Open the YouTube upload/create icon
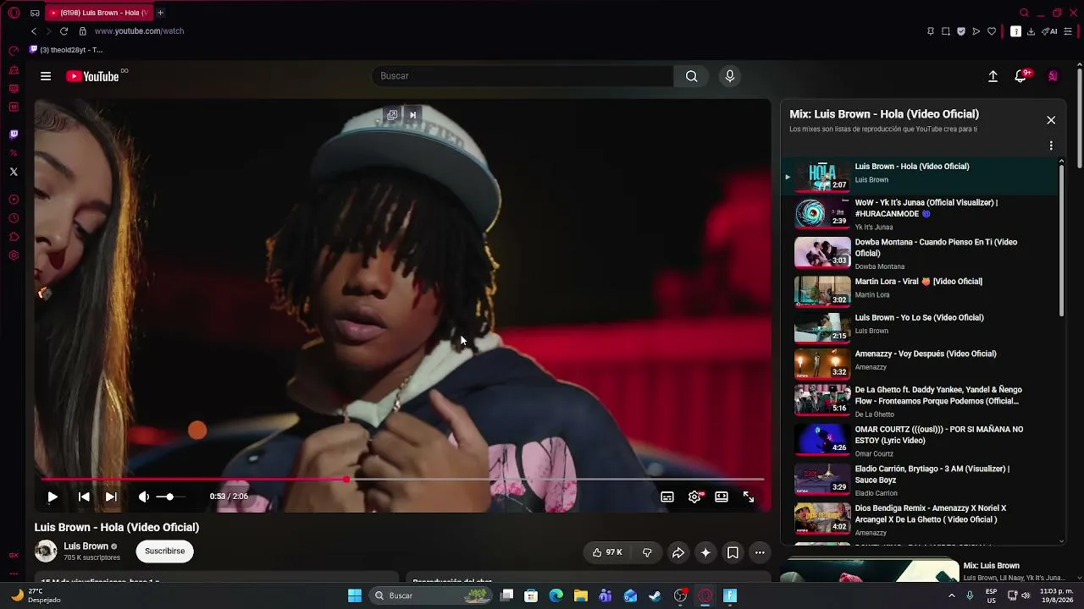The image size is (1084, 609). (993, 76)
